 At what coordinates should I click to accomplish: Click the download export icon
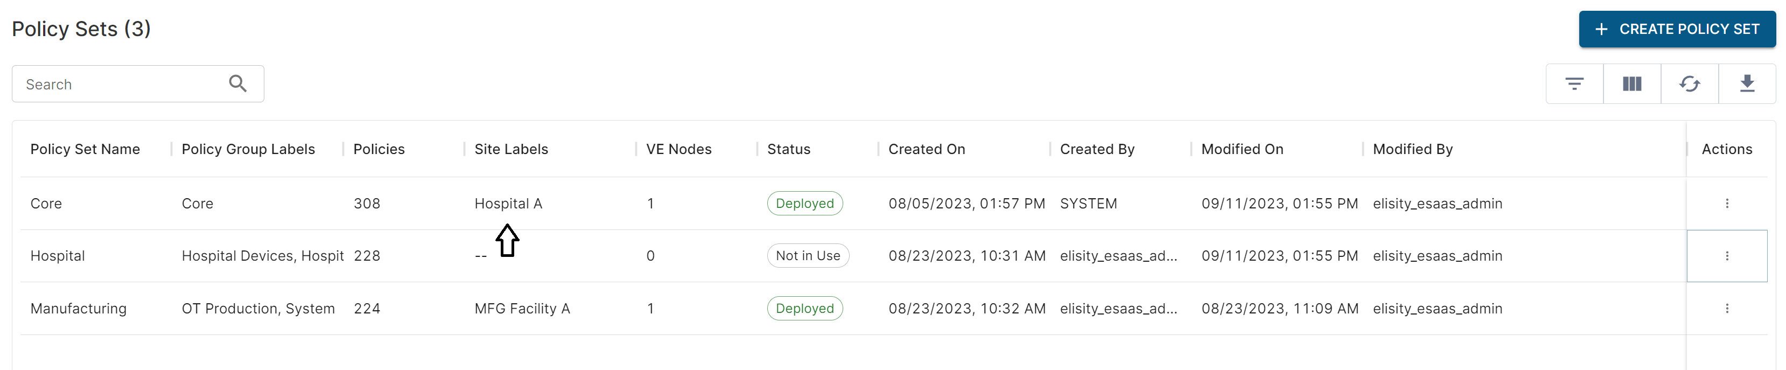coord(1747,84)
